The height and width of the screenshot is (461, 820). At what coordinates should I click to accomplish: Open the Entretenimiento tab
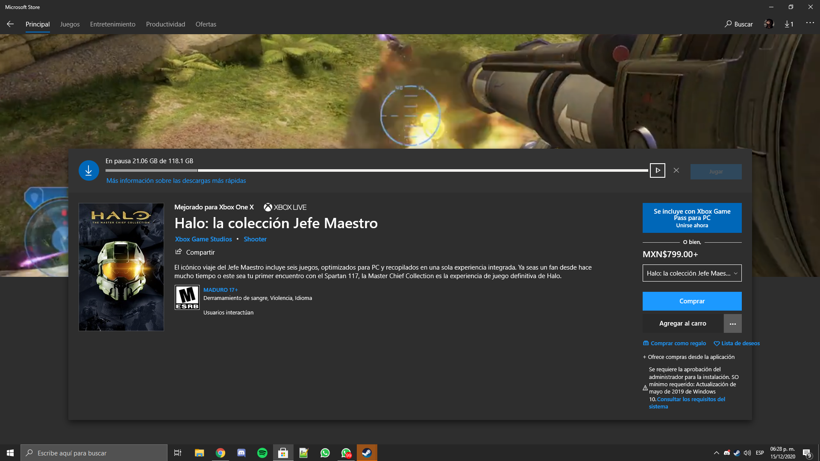pos(113,24)
